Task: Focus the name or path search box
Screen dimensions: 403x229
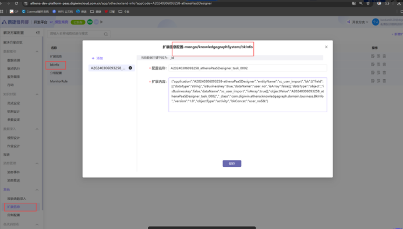Action: [79, 34]
